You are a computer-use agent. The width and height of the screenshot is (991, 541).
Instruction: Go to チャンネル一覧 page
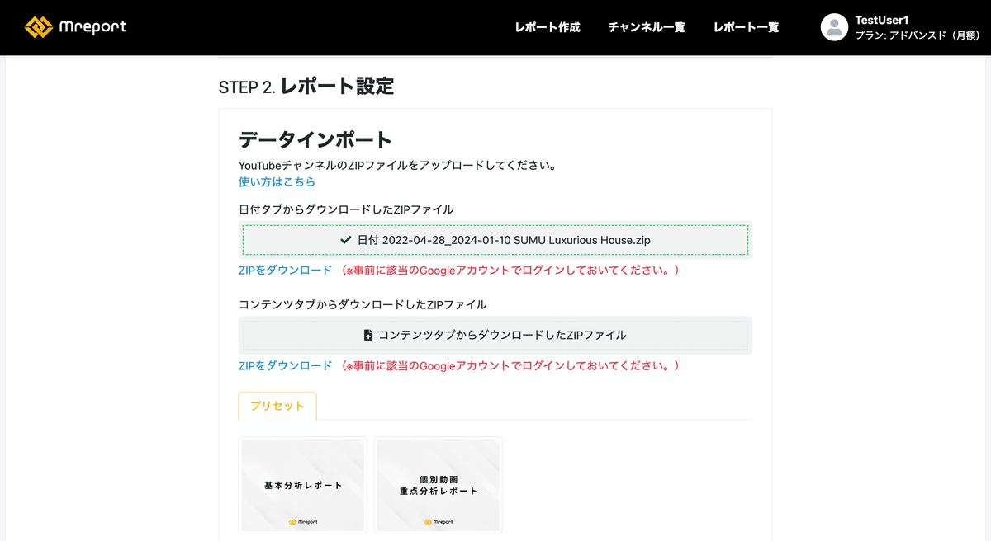click(x=647, y=27)
